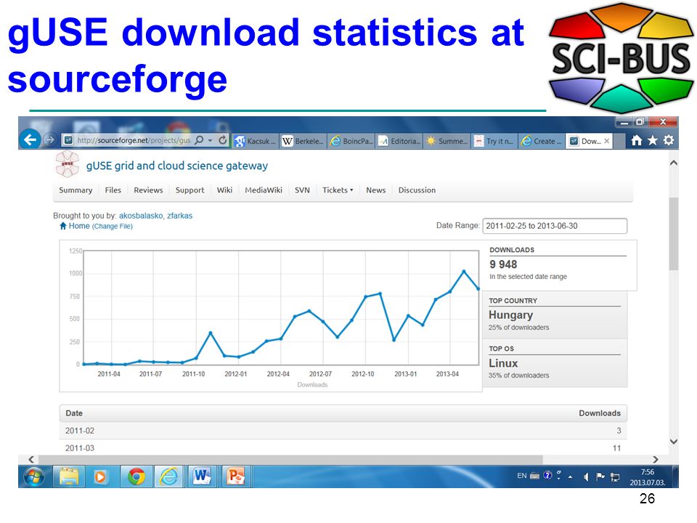Click the tray keyboard icon
Screen dimensions: 697x523
pos(535,476)
